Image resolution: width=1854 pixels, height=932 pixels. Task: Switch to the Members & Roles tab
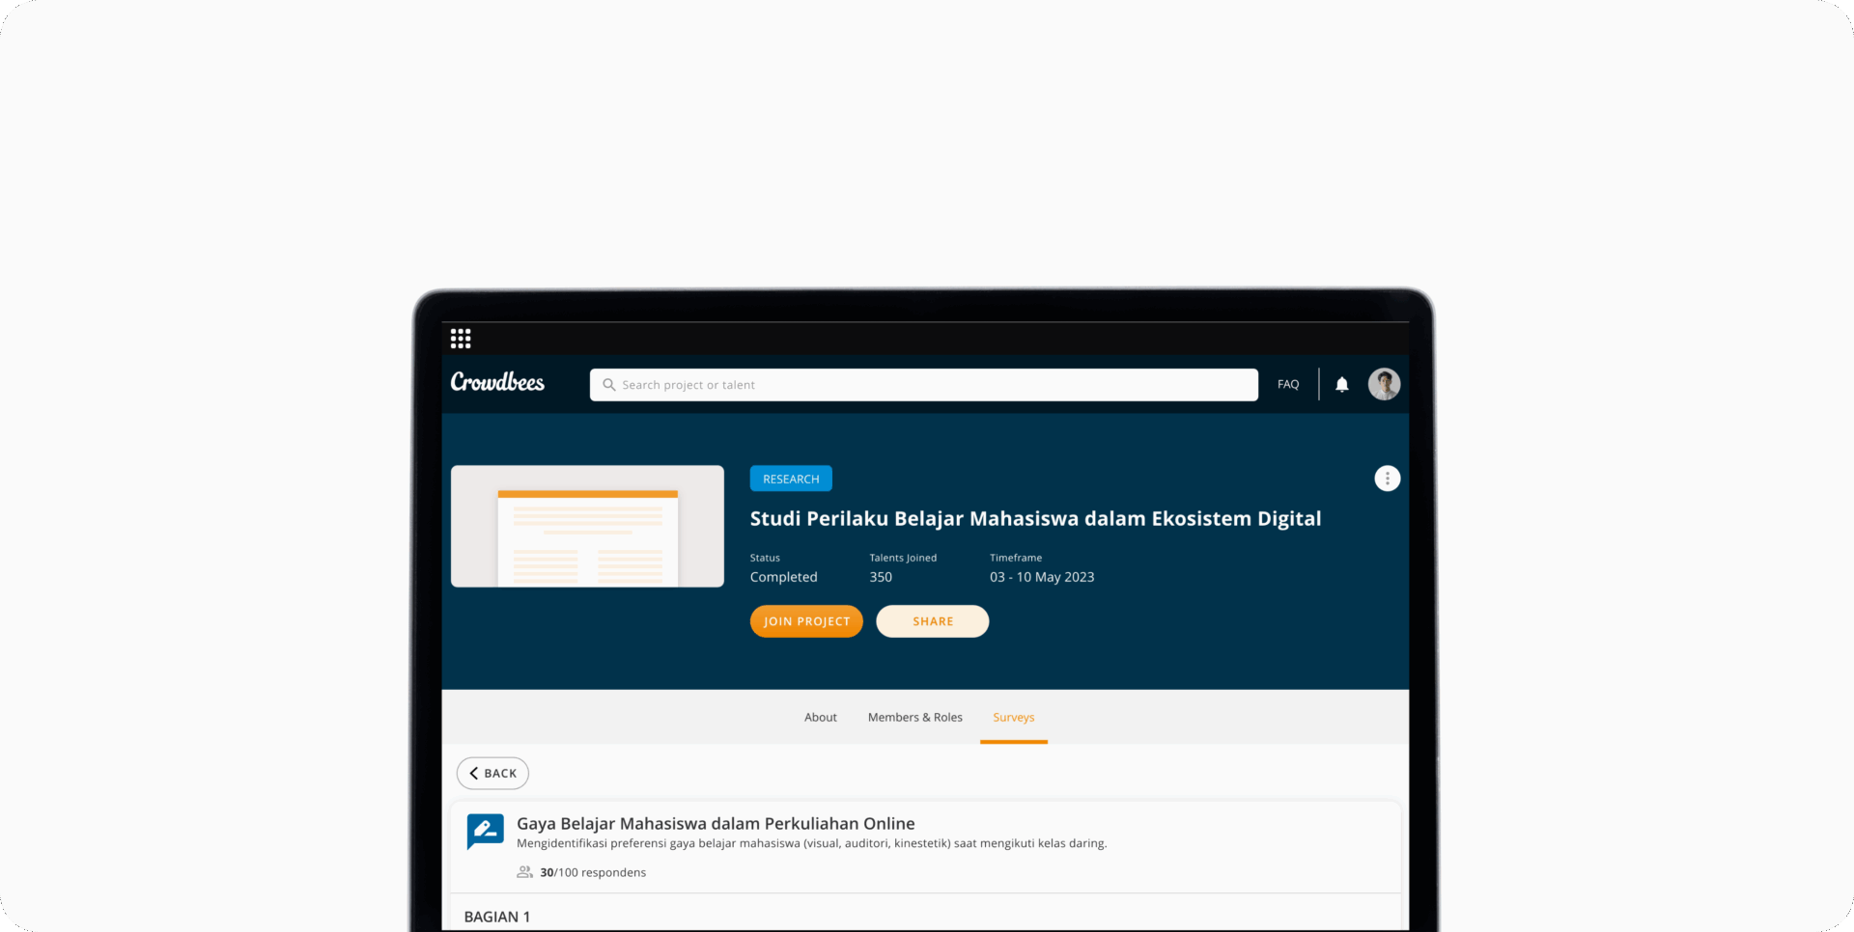pyautogui.click(x=914, y=718)
